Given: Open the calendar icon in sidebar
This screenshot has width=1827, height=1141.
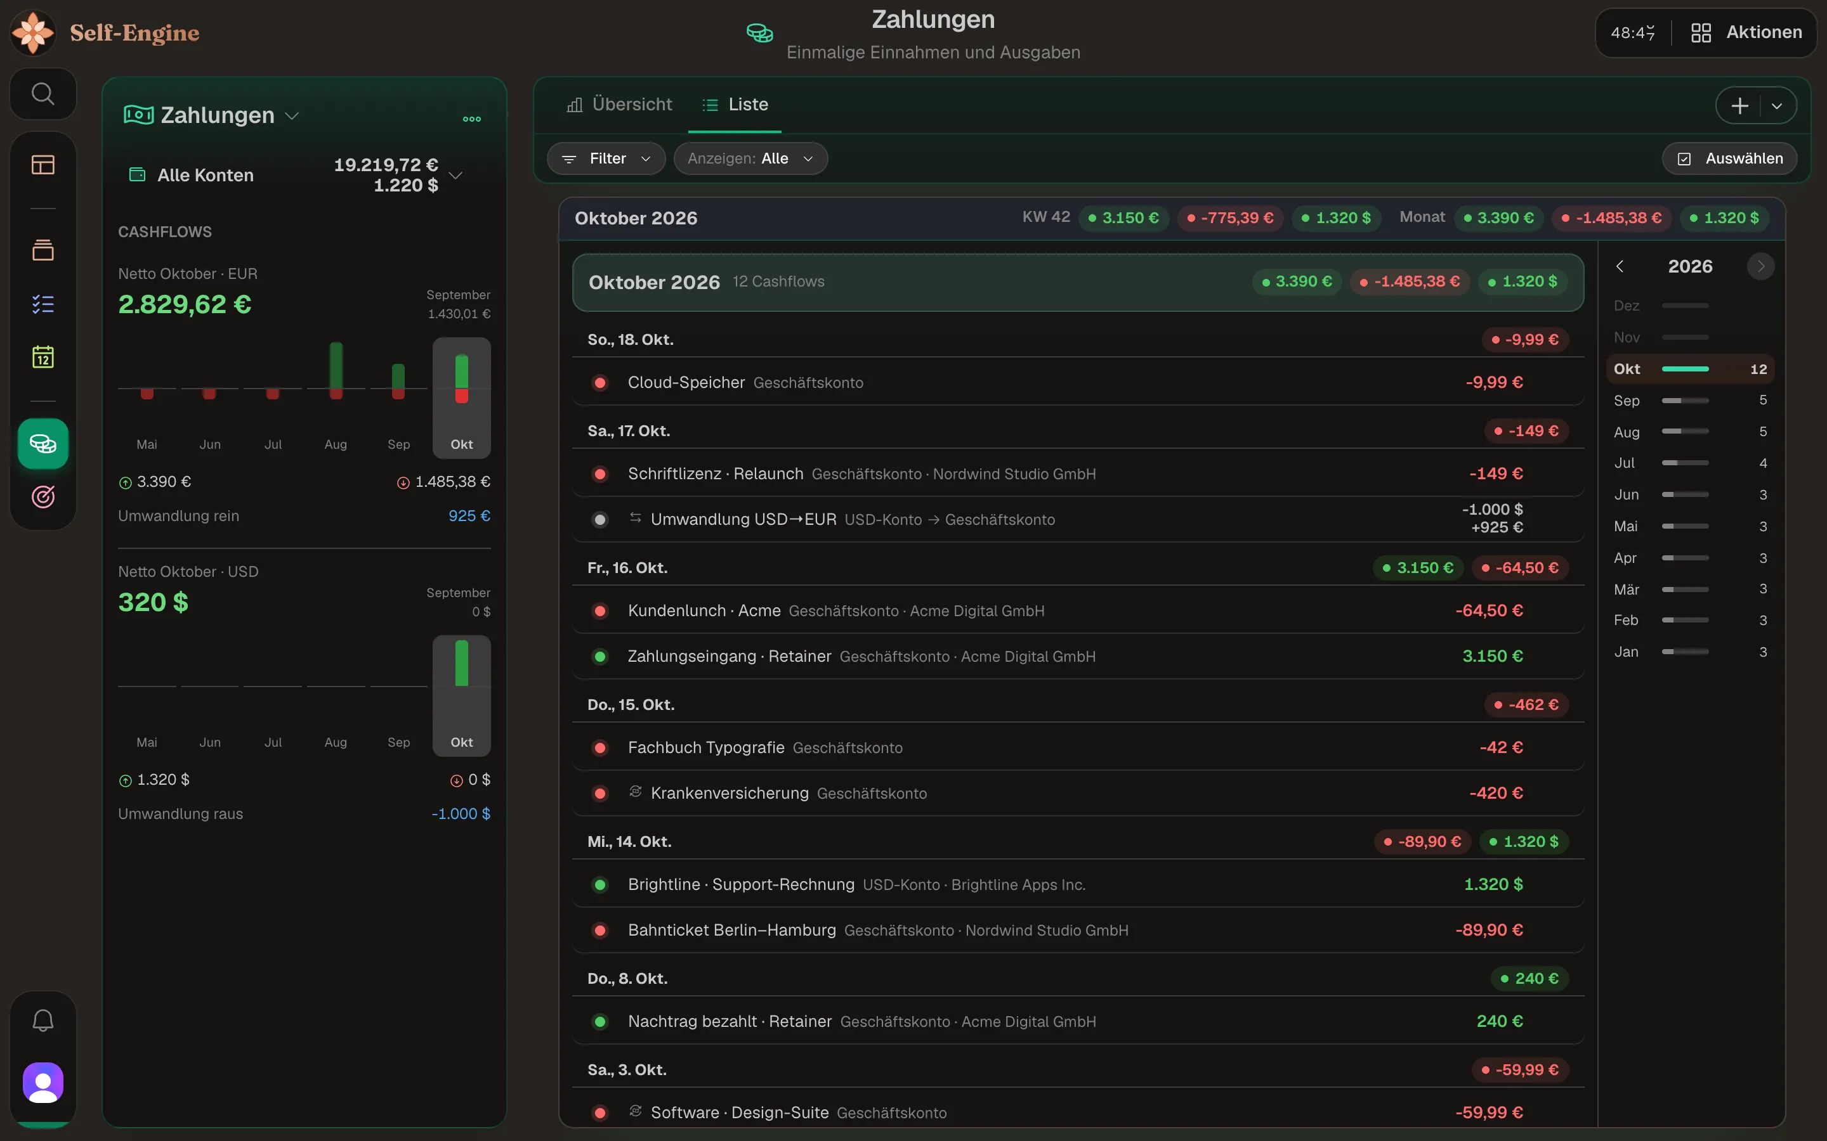Looking at the screenshot, I should [x=43, y=356].
